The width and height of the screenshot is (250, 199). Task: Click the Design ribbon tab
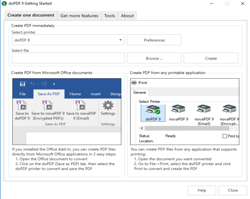tap(115, 94)
